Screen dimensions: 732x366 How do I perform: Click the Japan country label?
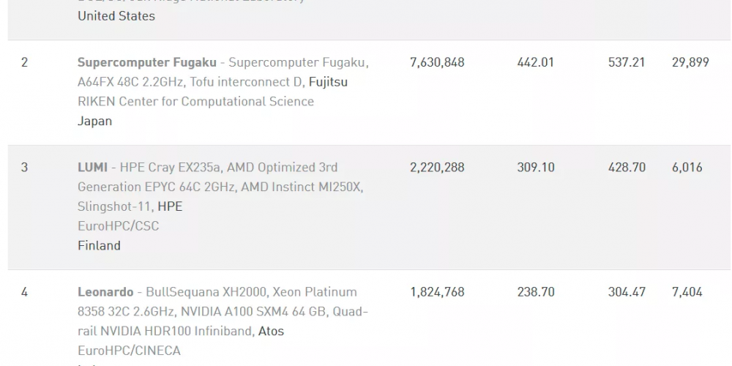94,122
